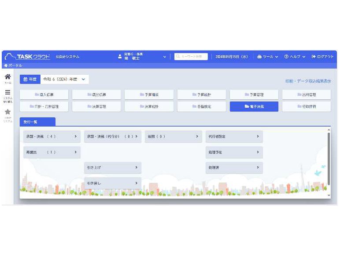The width and height of the screenshot is (340, 254).
Task: Click the TASK Cloud logo
Action: pyautogui.click(x=27, y=57)
